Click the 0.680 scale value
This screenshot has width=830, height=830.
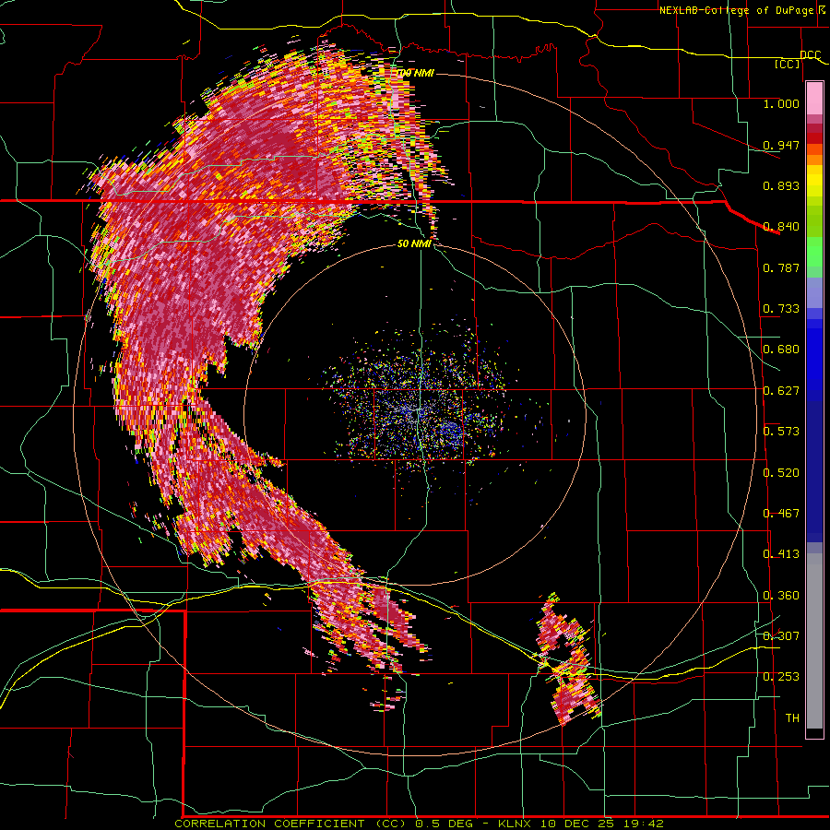click(781, 350)
